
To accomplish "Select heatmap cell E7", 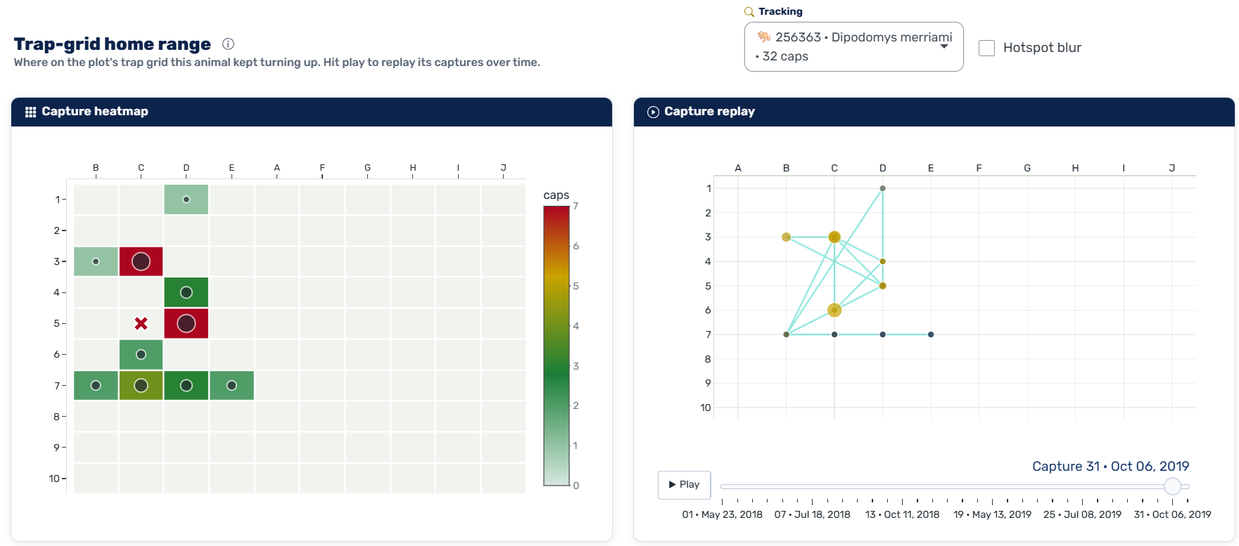I will 231,385.
